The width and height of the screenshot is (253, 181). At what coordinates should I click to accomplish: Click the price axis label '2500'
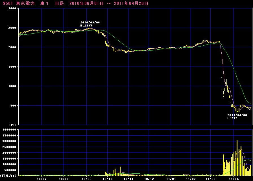coord(12,28)
